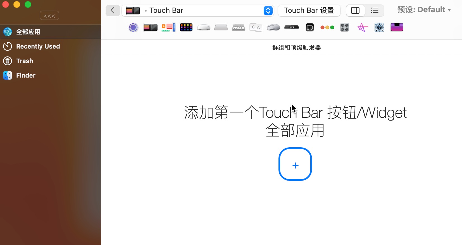Close the window with red button
Image resolution: width=462 pixels, height=245 pixels.
click(x=6, y=4)
